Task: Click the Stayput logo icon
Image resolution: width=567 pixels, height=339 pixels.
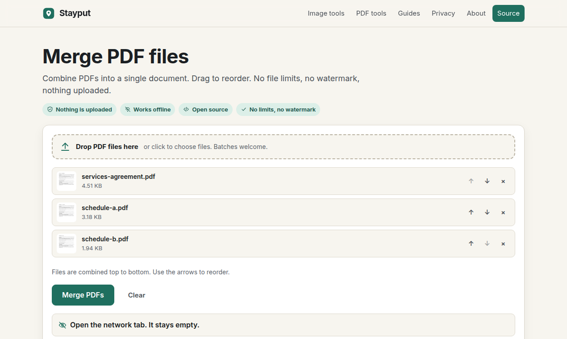Action: coord(49,13)
